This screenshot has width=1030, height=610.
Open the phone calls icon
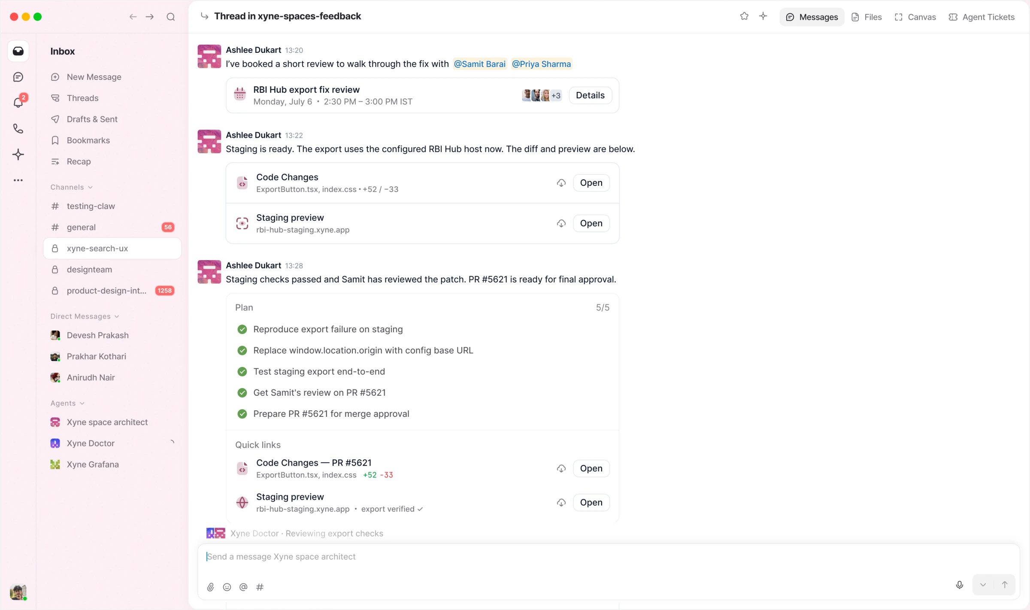[18, 128]
